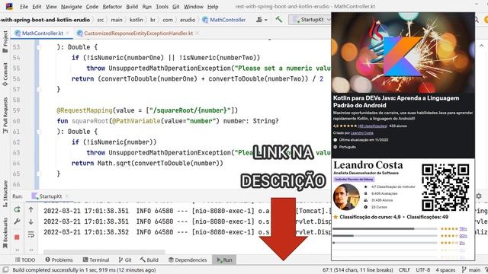Click the IntelliJ IDEA logo icon
This screenshot has height=274, width=488.
pyautogui.click(x=9, y=6)
